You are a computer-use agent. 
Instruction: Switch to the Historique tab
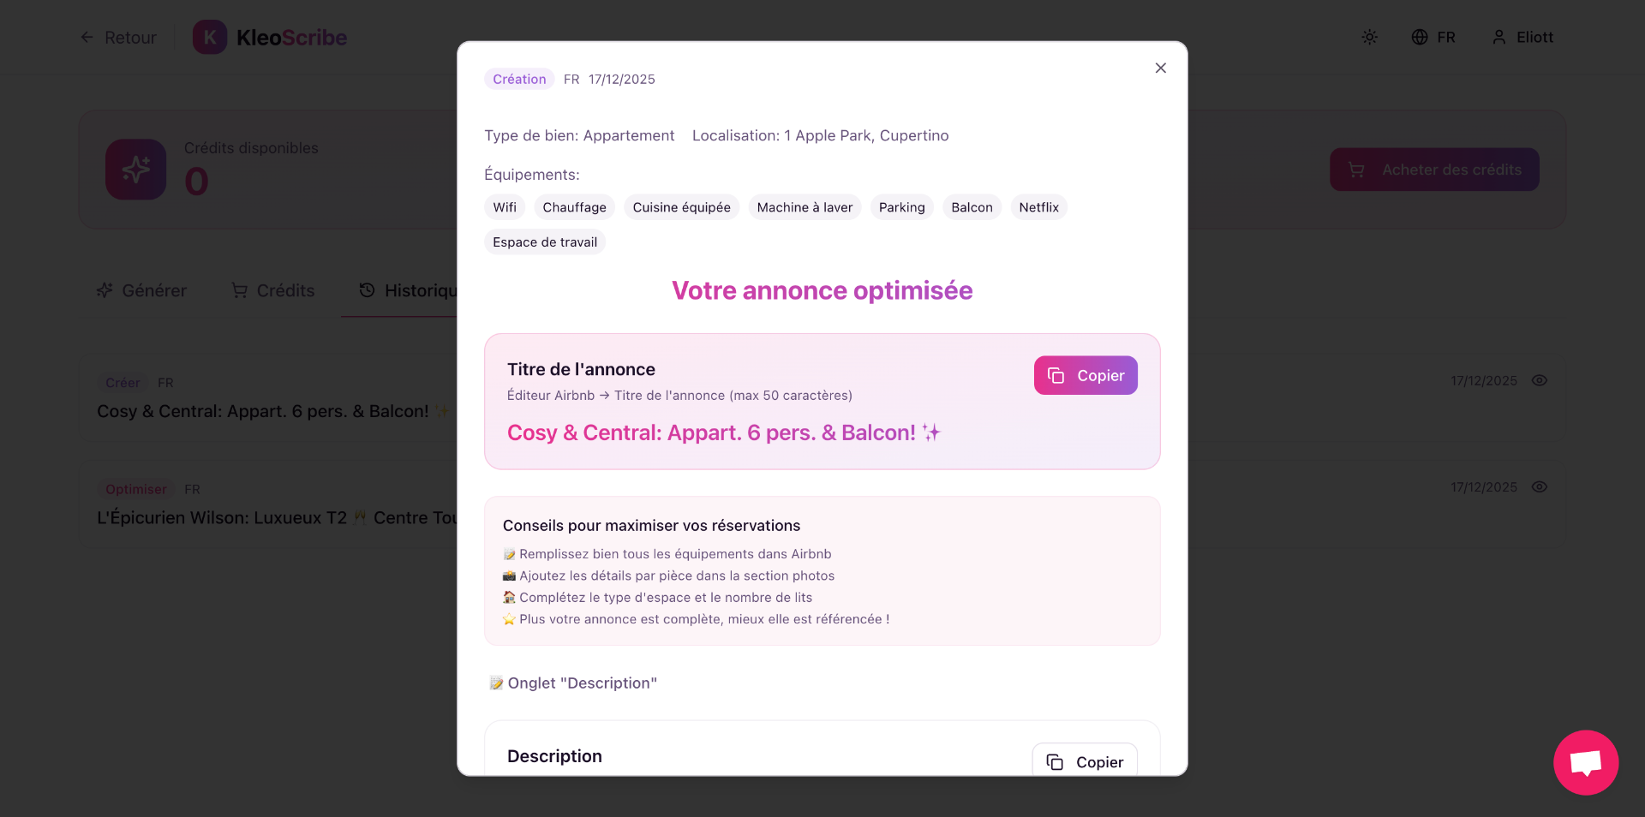coord(411,290)
